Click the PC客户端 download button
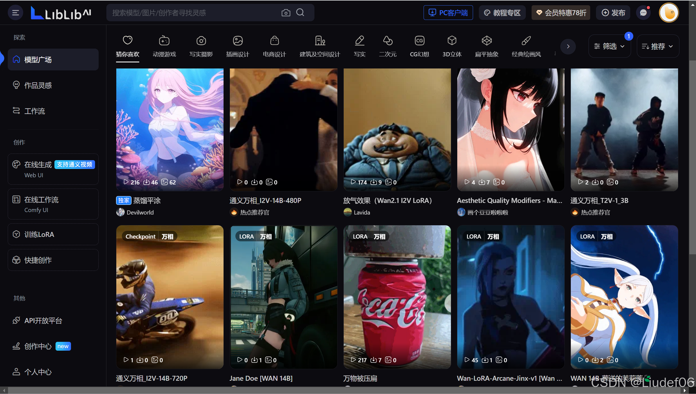696x394 pixels. point(448,13)
